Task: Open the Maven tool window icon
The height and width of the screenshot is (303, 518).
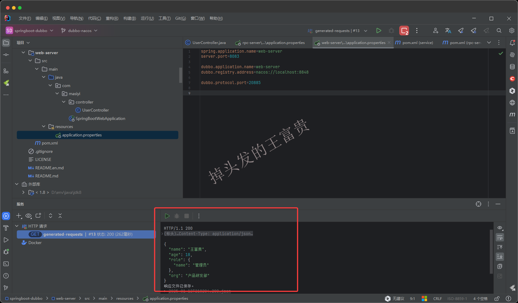Action: coord(512,115)
